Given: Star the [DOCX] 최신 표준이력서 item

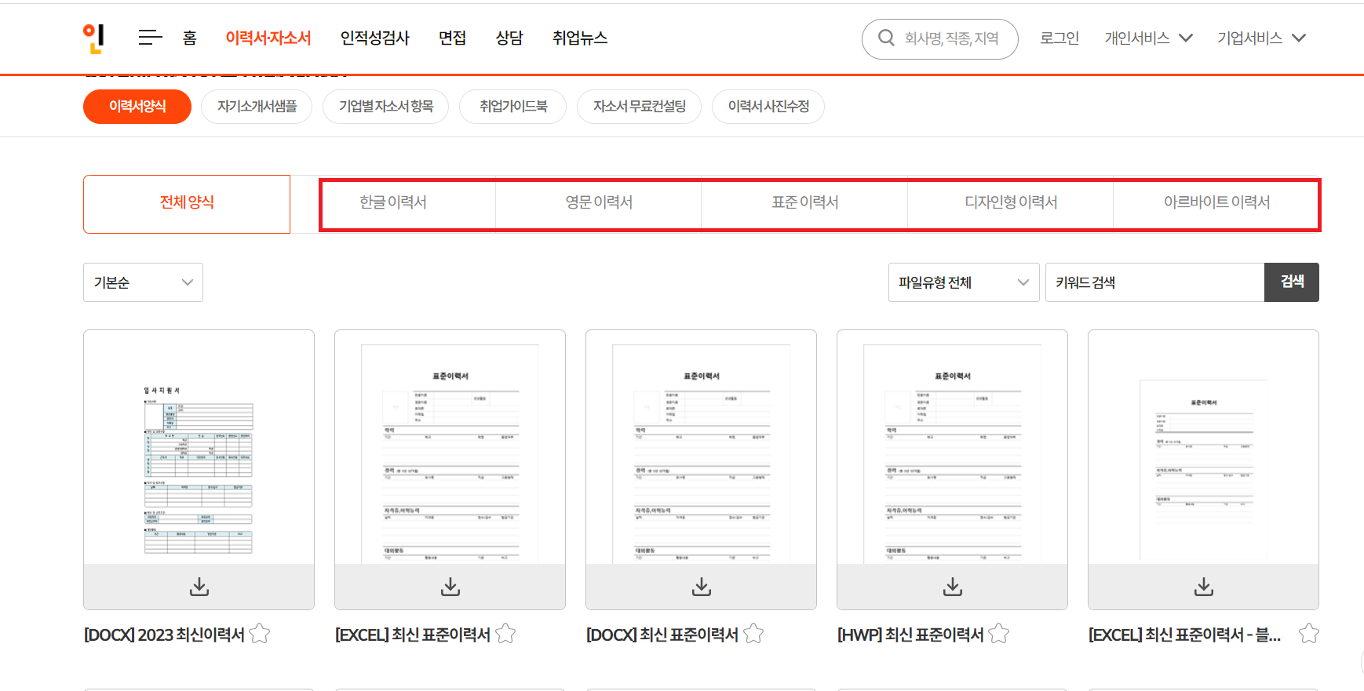Looking at the screenshot, I should pyautogui.click(x=753, y=633).
